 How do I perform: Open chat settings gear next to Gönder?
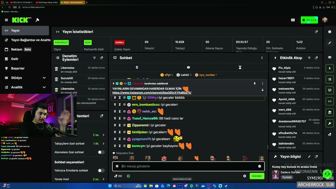(245, 176)
